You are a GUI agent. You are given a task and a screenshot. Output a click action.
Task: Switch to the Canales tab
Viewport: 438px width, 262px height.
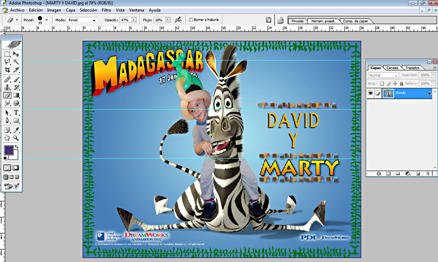(x=392, y=68)
